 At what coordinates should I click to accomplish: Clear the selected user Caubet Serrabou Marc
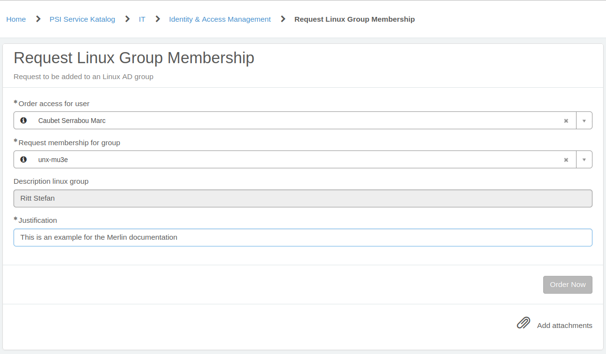coord(566,120)
